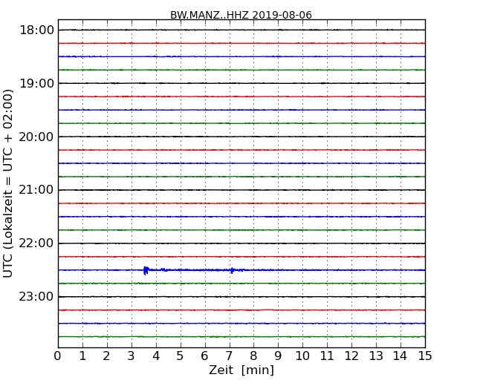The width and height of the screenshot is (483, 386).
Task: Select the 19:00 time tick label
Action: click(x=36, y=83)
